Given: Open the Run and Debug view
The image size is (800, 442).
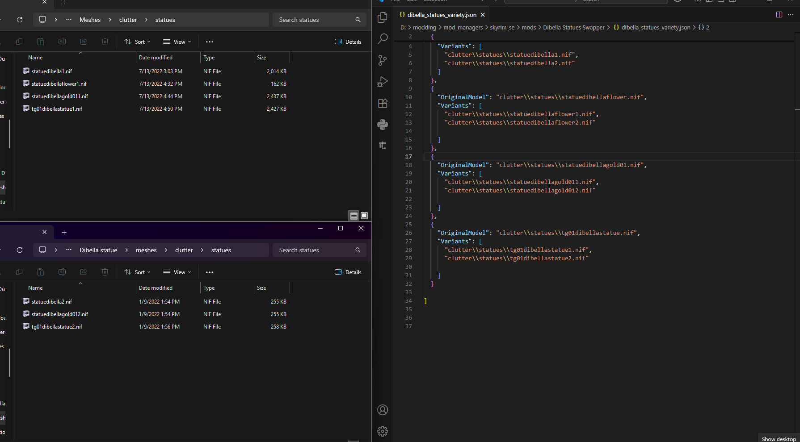Looking at the screenshot, I should click(383, 82).
